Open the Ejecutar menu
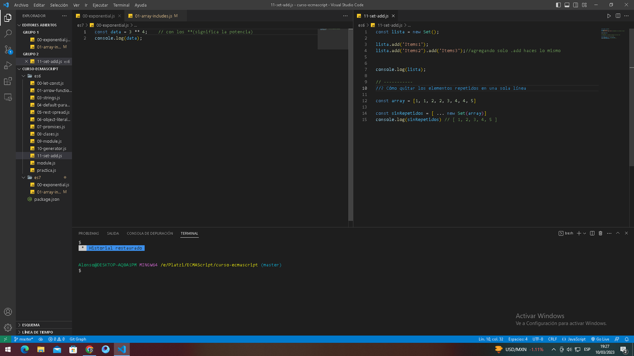This screenshot has width=634, height=356. click(100, 5)
